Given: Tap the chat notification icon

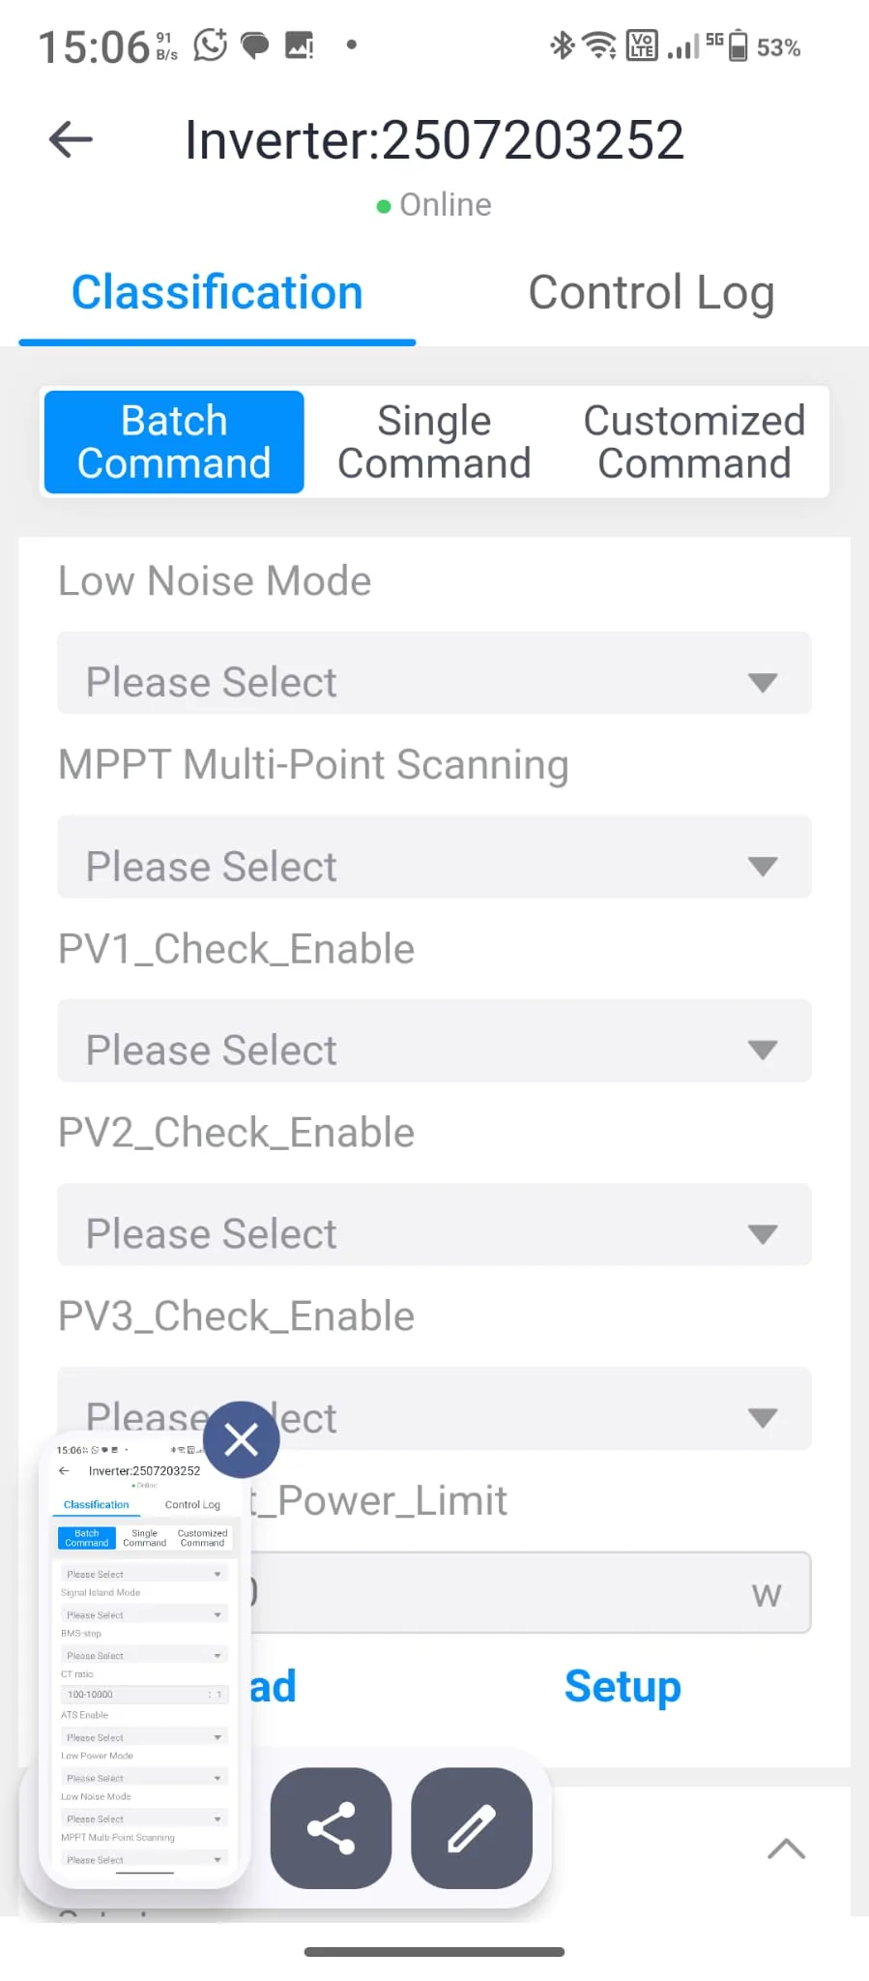Looking at the screenshot, I should click(254, 45).
